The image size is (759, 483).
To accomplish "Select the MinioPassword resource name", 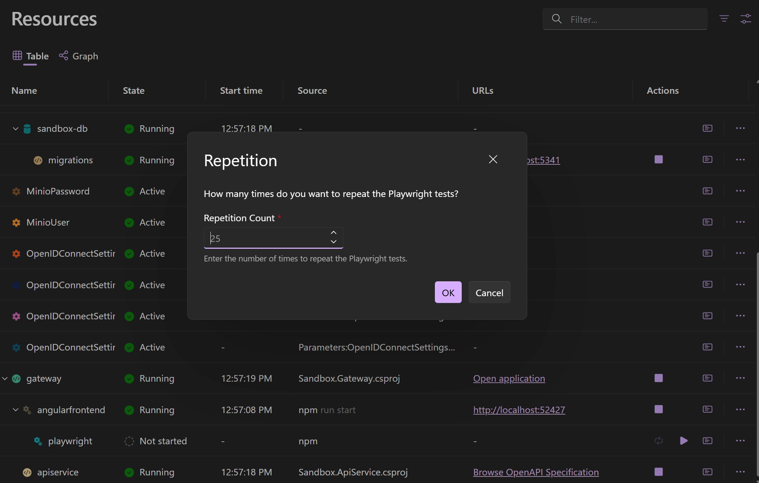I will click(x=58, y=191).
